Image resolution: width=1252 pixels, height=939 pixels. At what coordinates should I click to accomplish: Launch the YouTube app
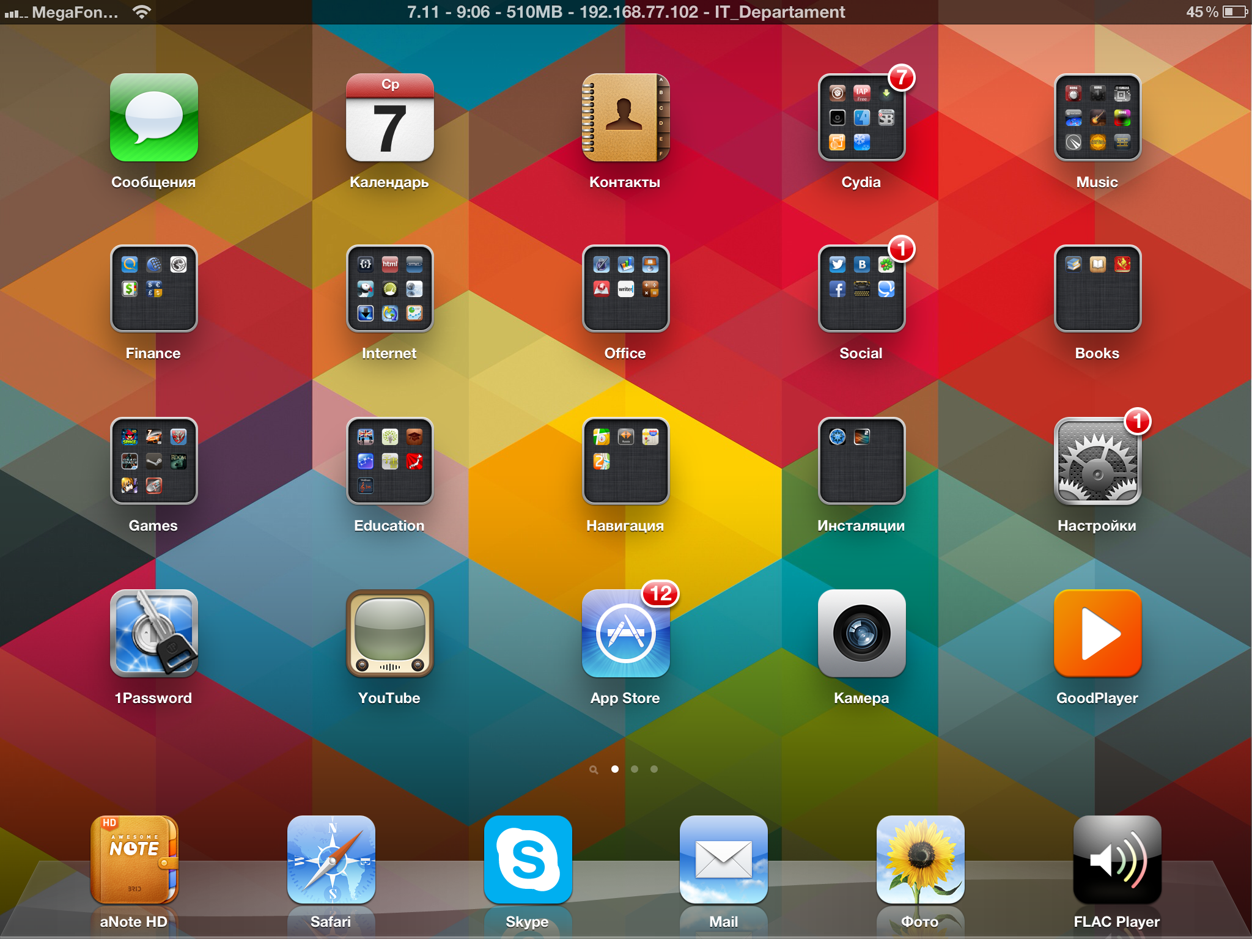389,633
